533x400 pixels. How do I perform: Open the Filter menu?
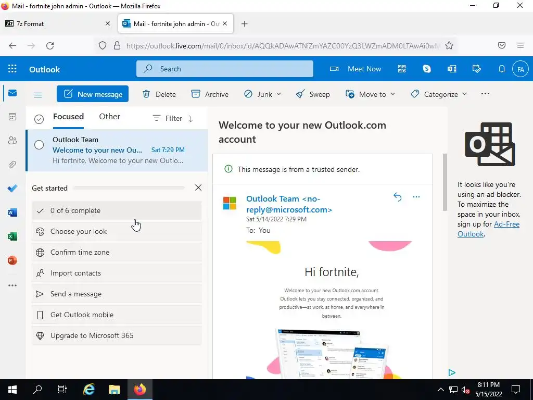point(167,118)
